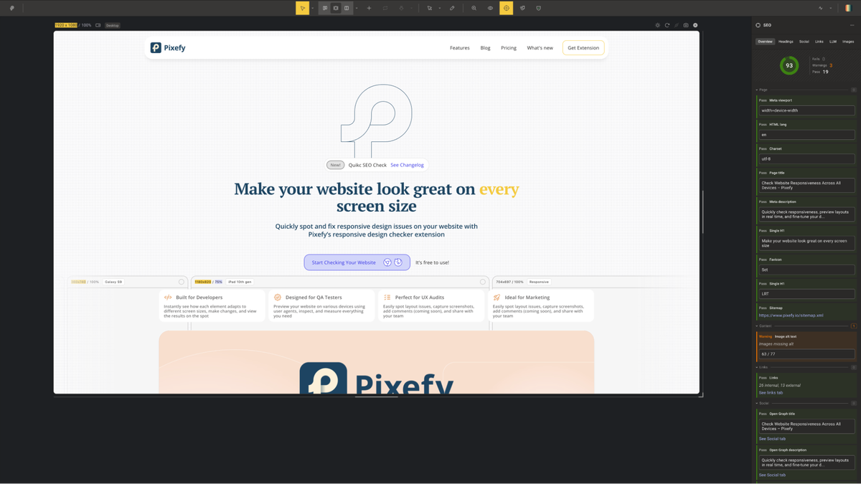This screenshot has height=484, width=861.
Task: Open the pixefy.io sitemap link under Pass Sitemap
Action: [x=791, y=315]
